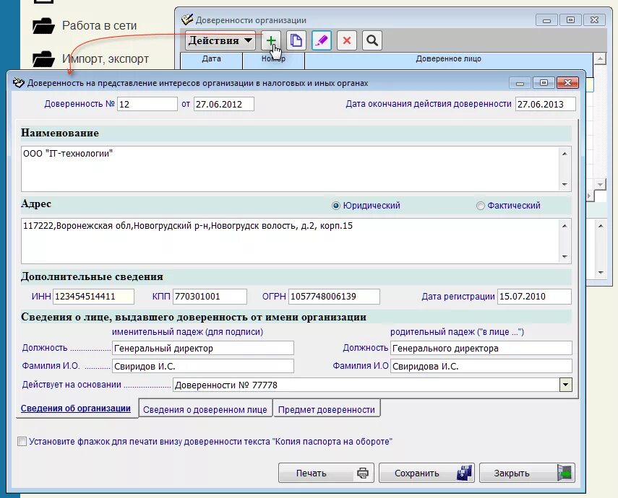Viewport: 618px width, 498px height.
Task: Click the red X delete icon
Action: pyautogui.click(x=347, y=40)
